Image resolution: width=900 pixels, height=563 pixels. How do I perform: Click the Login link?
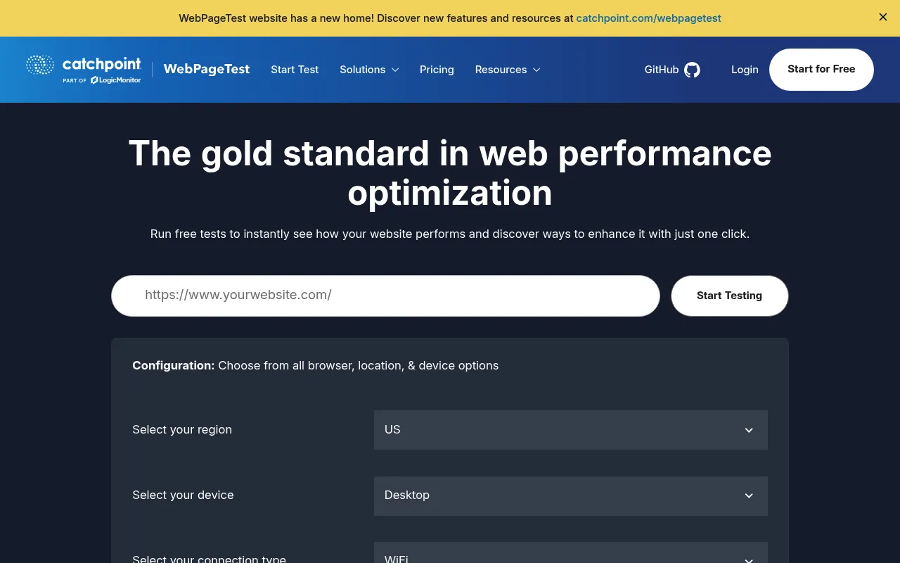coord(745,70)
